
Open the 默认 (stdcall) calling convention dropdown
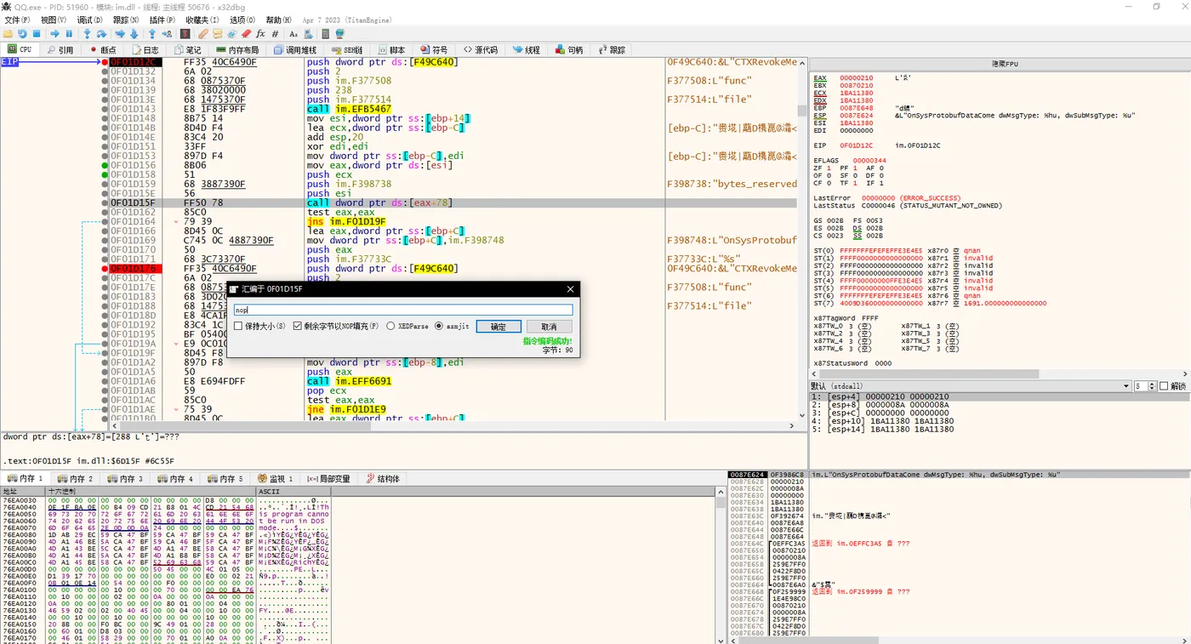pos(970,386)
